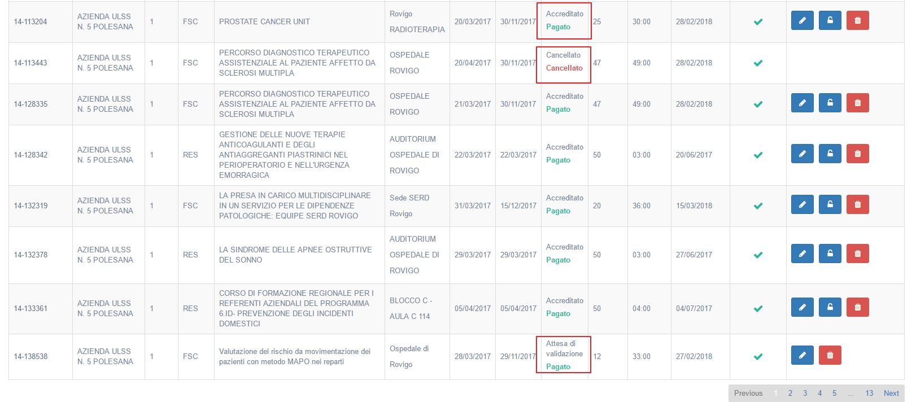Click the event code 14-128335

pos(30,104)
